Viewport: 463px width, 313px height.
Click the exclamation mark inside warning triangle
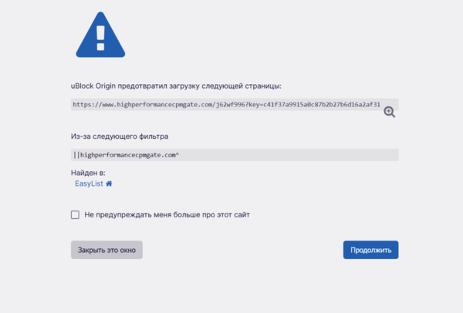[99, 35]
